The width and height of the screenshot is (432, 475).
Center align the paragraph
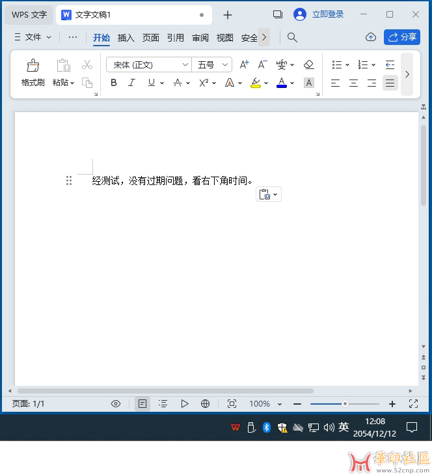pyautogui.click(x=353, y=83)
